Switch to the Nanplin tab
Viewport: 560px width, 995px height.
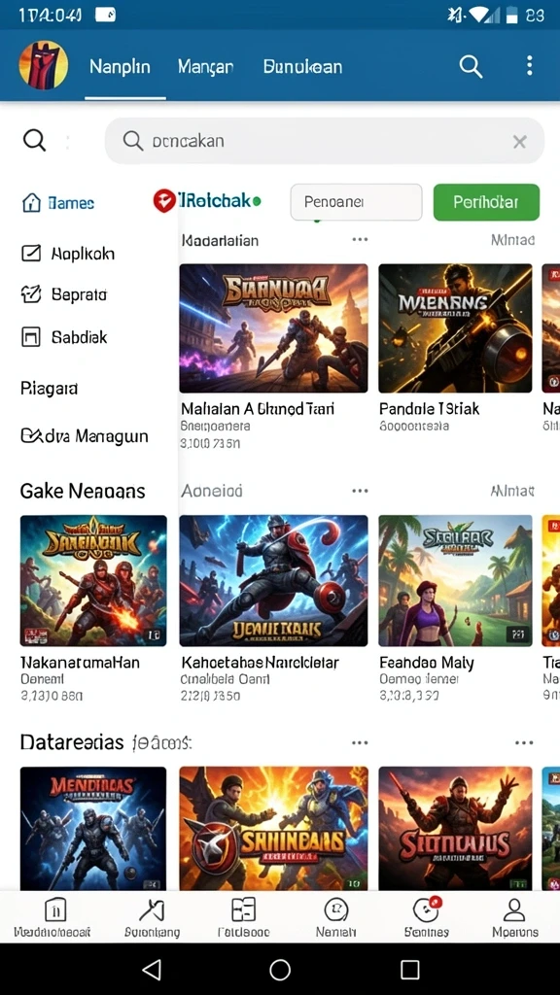120,67
